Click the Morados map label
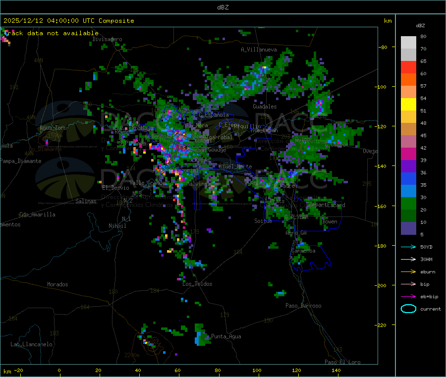The image size is (446, 377). (x=58, y=284)
